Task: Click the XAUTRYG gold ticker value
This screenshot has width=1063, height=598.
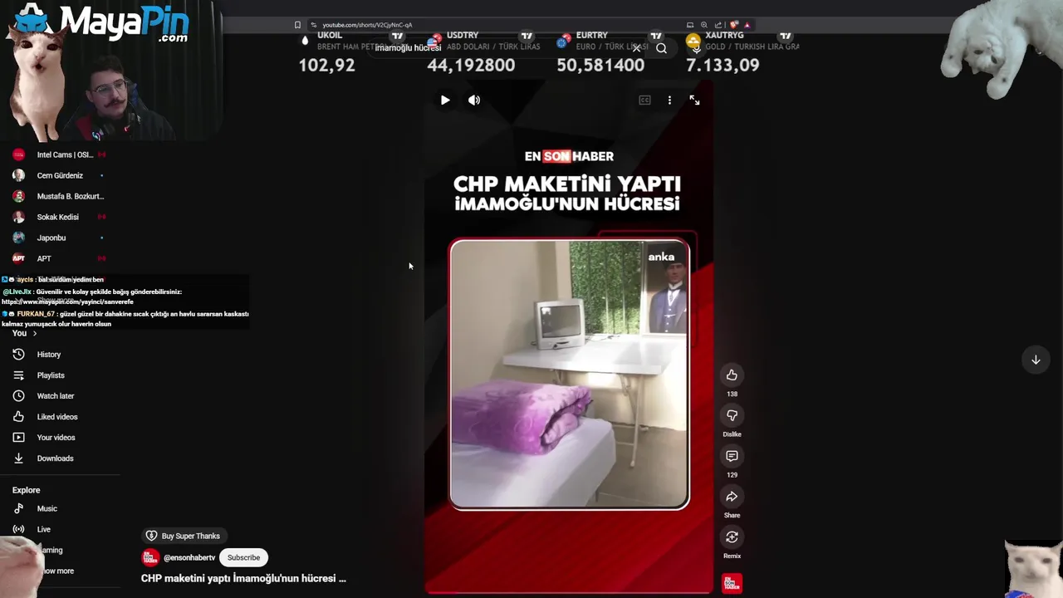Action: tap(723, 65)
